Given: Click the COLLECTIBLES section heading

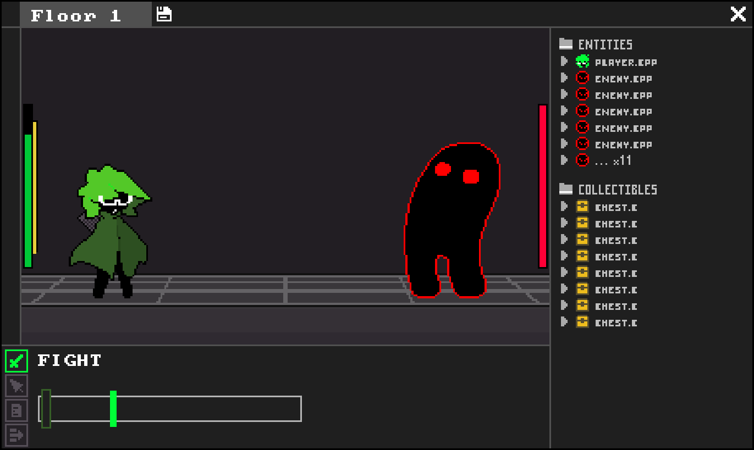Looking at the screenshot, I should [x=618, y=190].
